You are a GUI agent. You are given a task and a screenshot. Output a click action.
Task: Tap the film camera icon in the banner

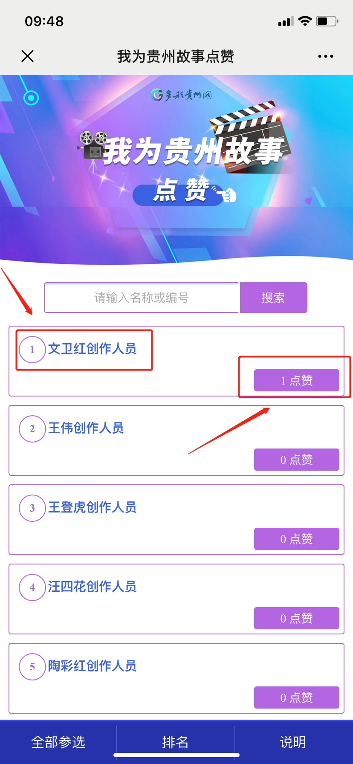pos(93,150)
